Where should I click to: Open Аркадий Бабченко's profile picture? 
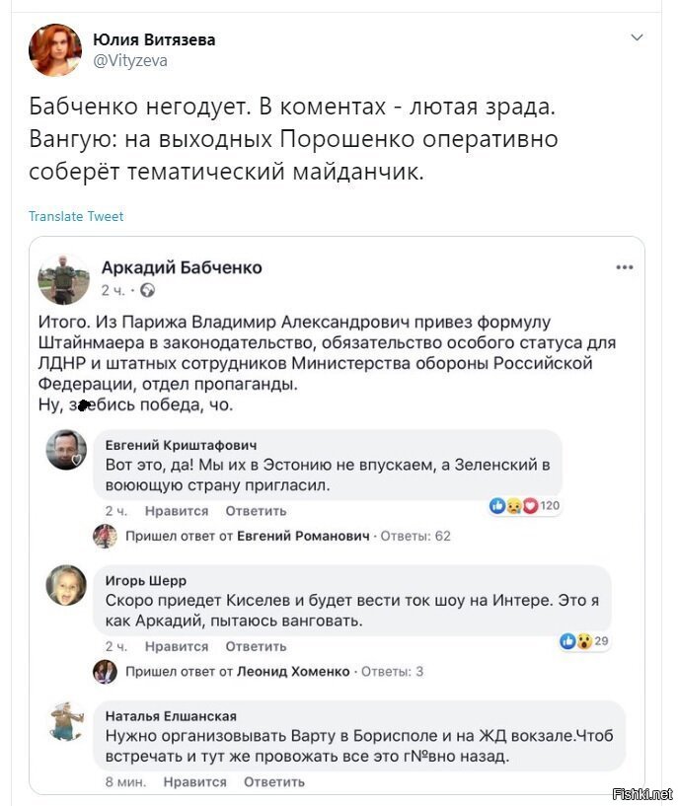pos(63,279)
